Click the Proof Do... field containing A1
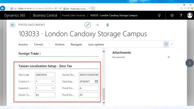 click(x=89, y=95)
